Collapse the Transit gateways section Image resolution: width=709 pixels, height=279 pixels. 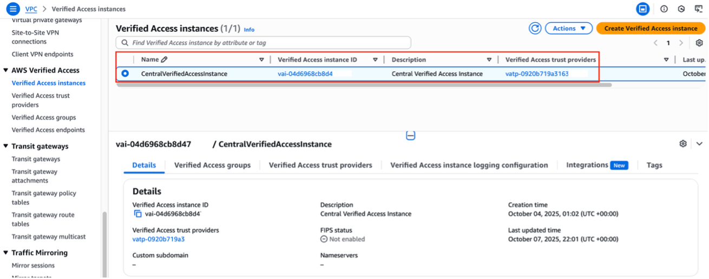coord(6,147)
